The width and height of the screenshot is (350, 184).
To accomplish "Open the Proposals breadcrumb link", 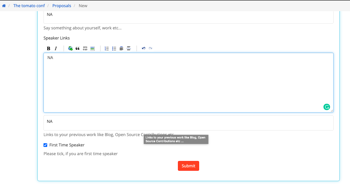I will pyautogui.click(x=62, y=6).
